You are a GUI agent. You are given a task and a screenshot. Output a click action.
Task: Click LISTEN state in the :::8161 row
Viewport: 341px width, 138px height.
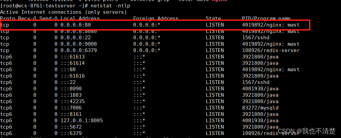215,114
